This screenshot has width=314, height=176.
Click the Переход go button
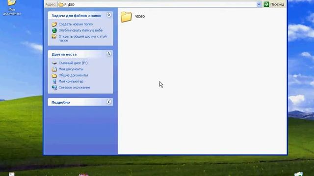click(274, 4)
